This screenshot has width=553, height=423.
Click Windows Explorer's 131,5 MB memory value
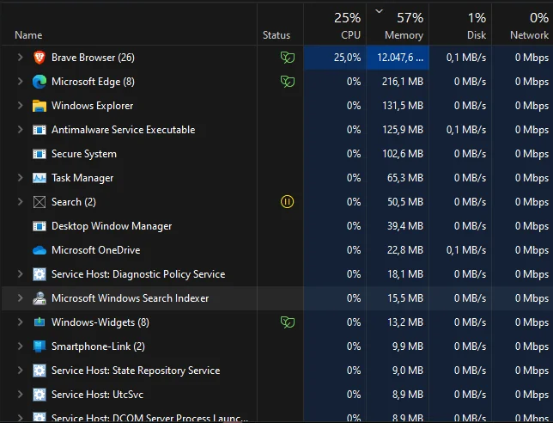click(x=403, y=106)
